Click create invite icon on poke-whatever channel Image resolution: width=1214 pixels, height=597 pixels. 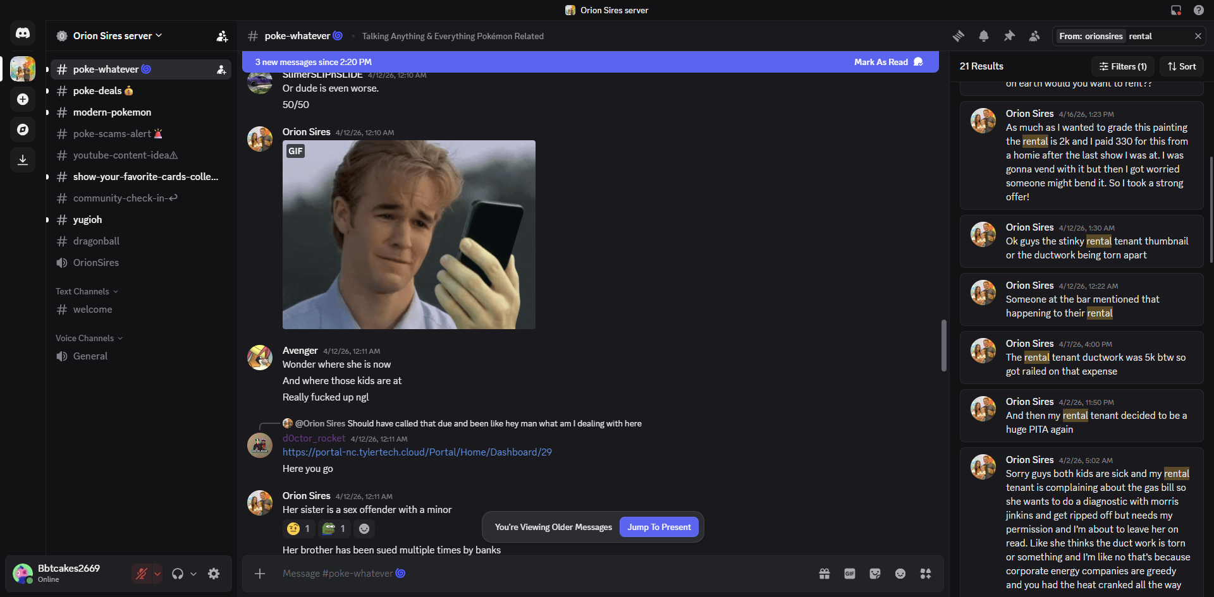click(221, 69)
